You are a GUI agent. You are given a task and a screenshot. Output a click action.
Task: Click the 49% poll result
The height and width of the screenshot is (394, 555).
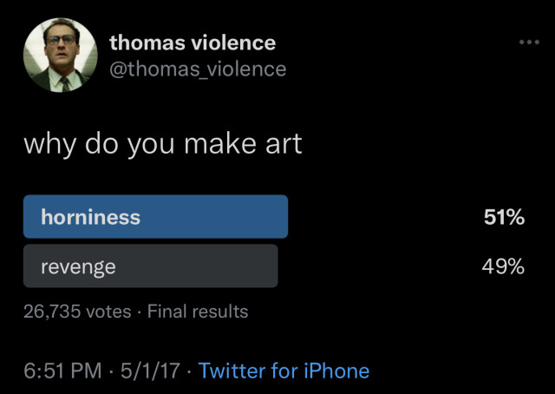click(x=504, y=266)
